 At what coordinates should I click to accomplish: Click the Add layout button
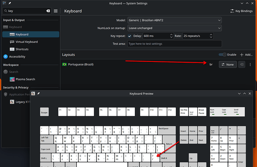tap(246, 55)
